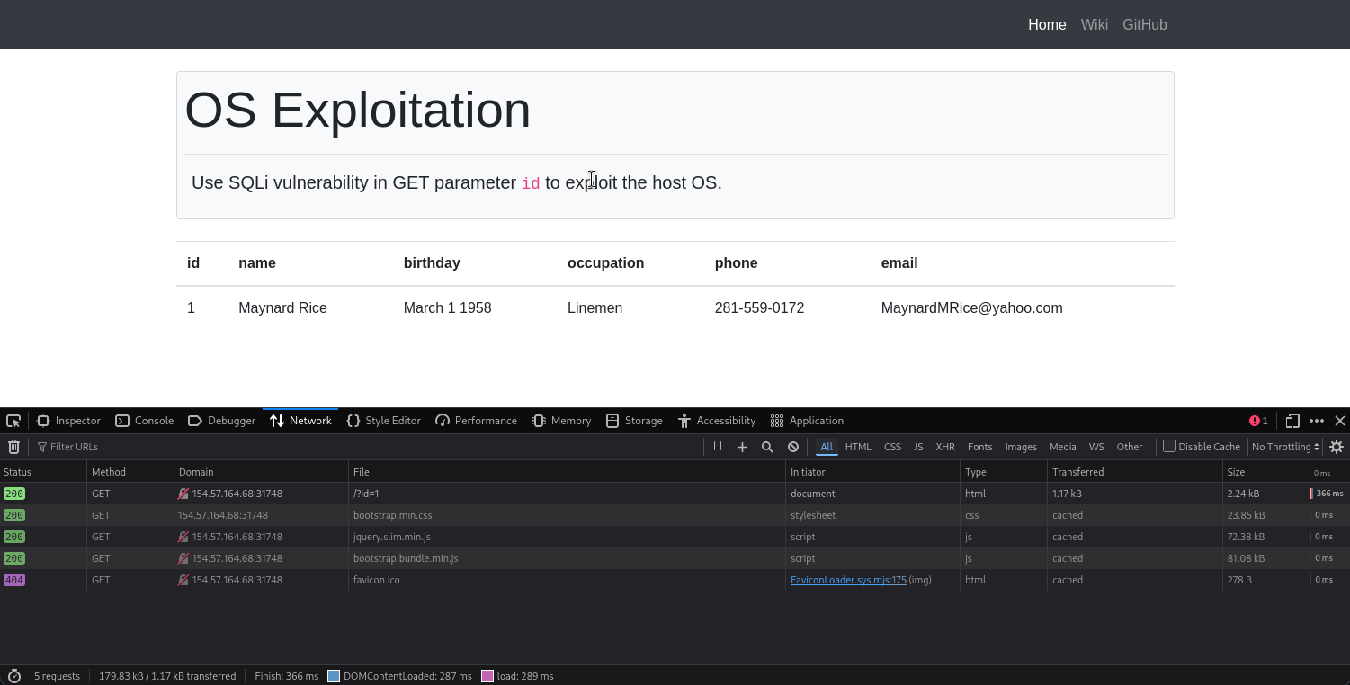Open network search magnifier icon
This screenshot has height=685, width=1350.
767,447
